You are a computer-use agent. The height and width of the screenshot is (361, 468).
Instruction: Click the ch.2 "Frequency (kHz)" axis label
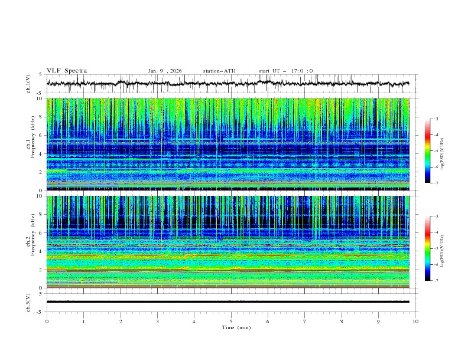(x=33, y=235)
